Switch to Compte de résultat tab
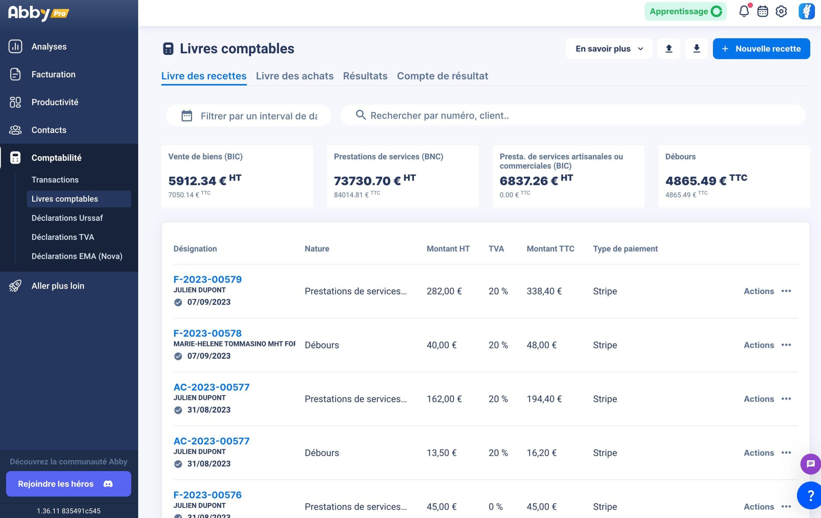 pos(442,76)
